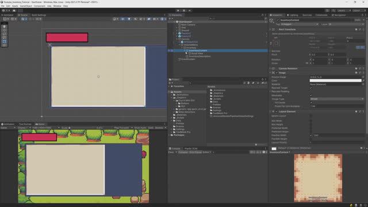This screenshot has width=368, height=207.
Task: Switch to the Lighting tab
Action: tap(293, 15)
